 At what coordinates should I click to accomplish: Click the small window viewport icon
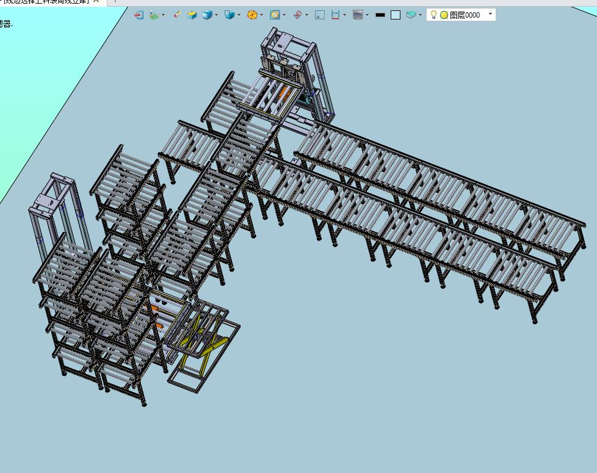tap(320, 15)
